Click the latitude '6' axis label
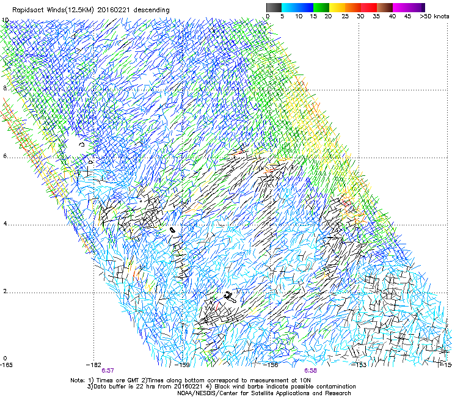Viewport: 452px width, 397px height. (x=5, y=156)
